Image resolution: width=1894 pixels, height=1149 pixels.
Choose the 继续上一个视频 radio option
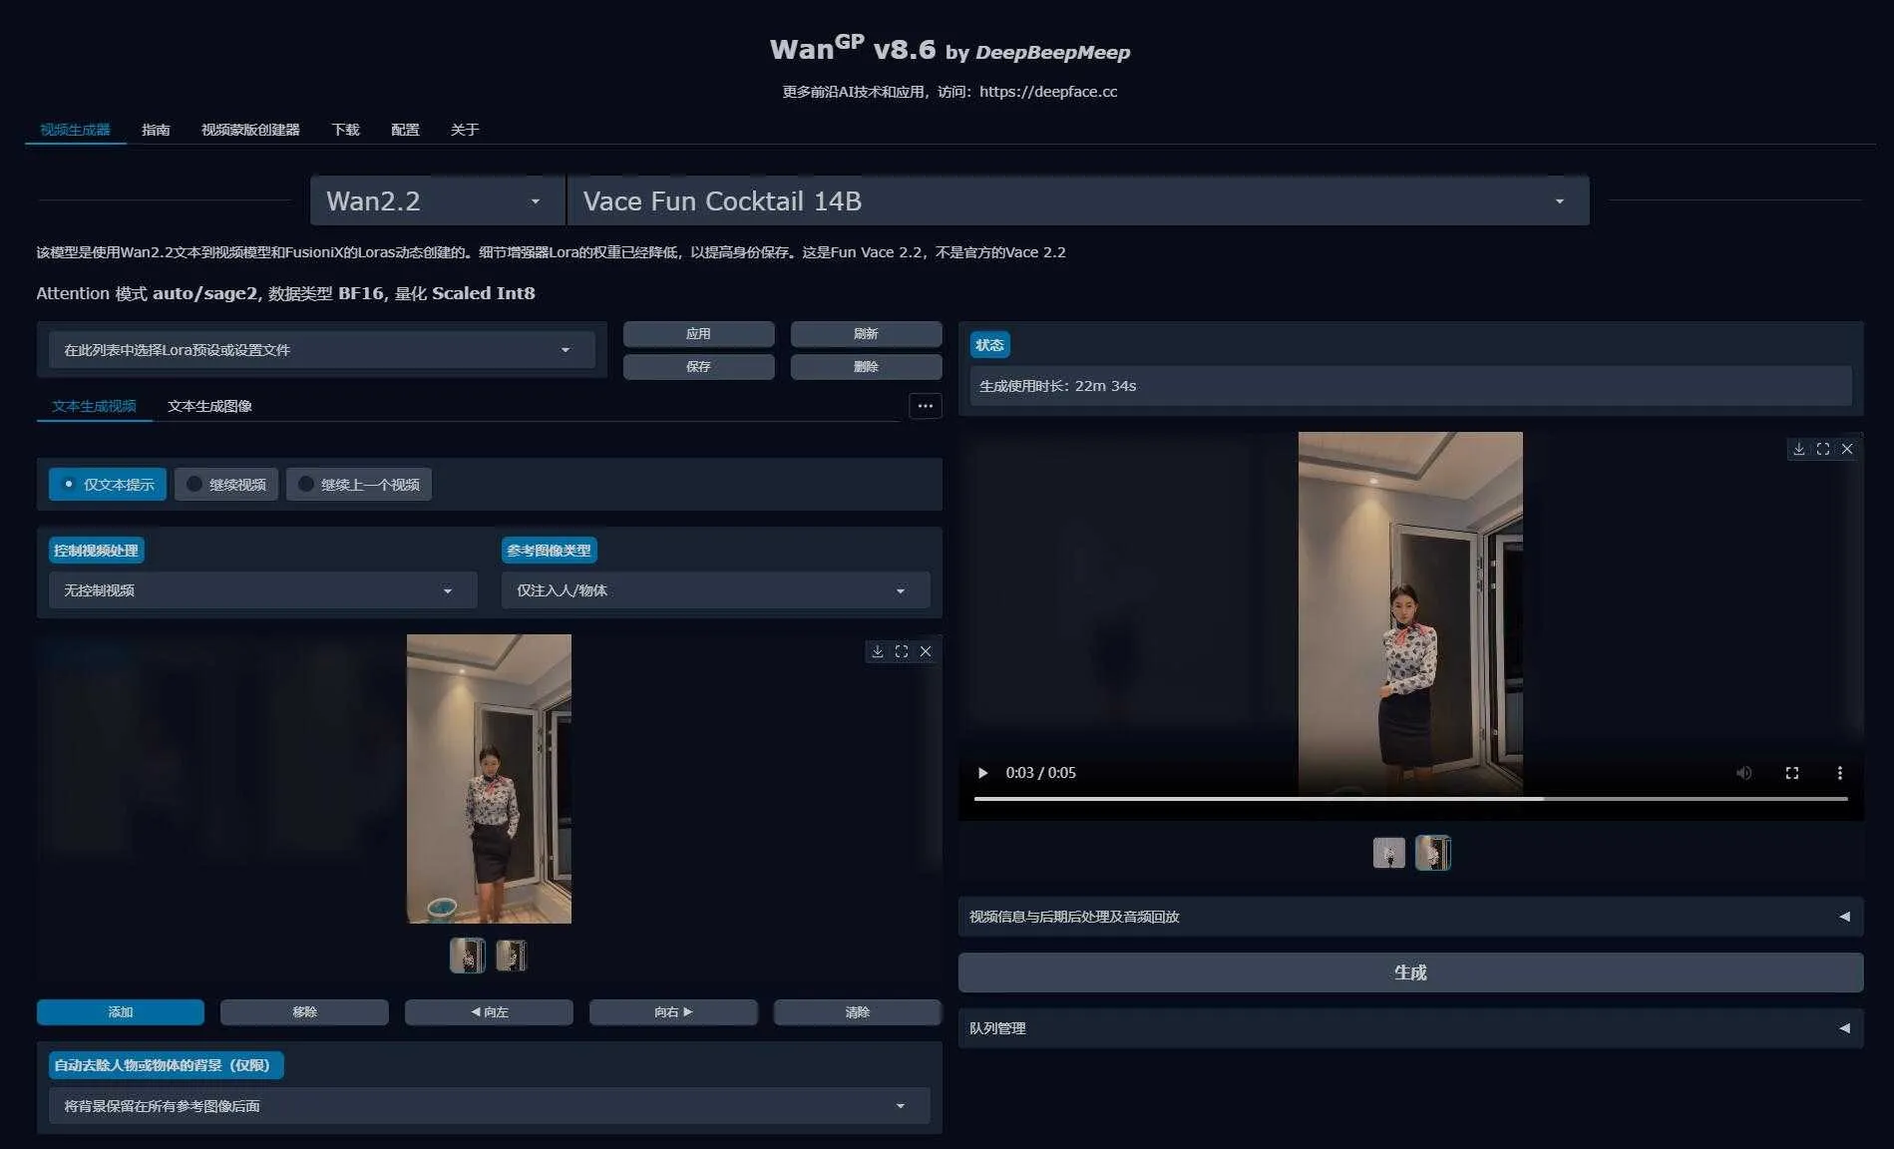click(x=358, y=485)
